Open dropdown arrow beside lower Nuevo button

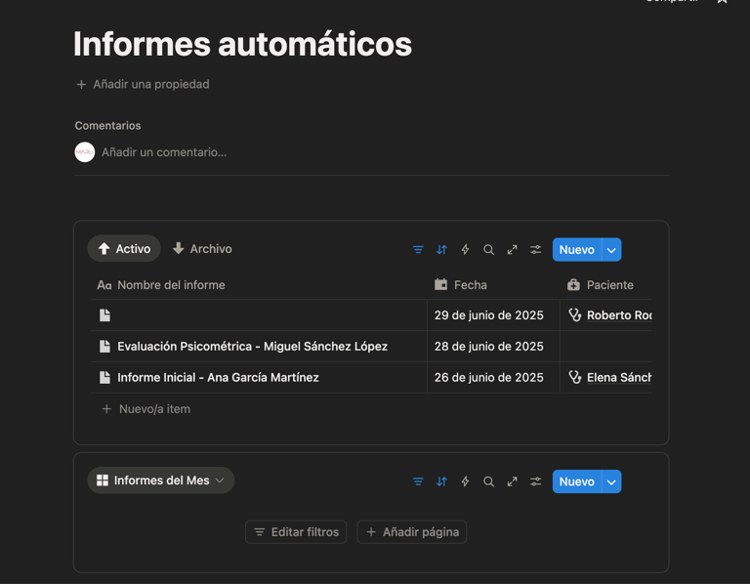pos(611,481)
